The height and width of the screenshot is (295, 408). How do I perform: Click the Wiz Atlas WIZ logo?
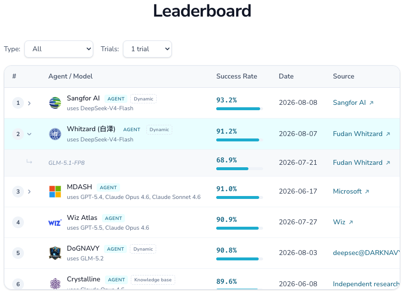[x=55, y=222]
